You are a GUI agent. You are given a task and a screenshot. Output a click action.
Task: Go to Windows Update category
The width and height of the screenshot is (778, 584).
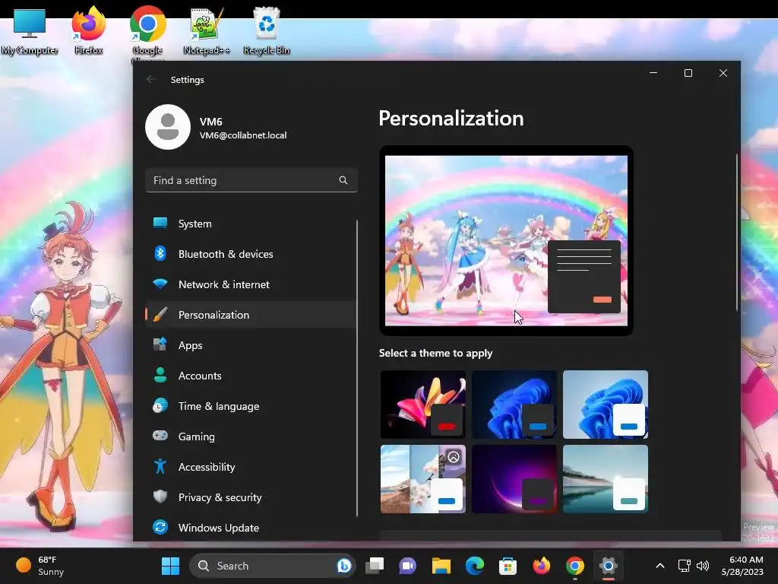251,528
